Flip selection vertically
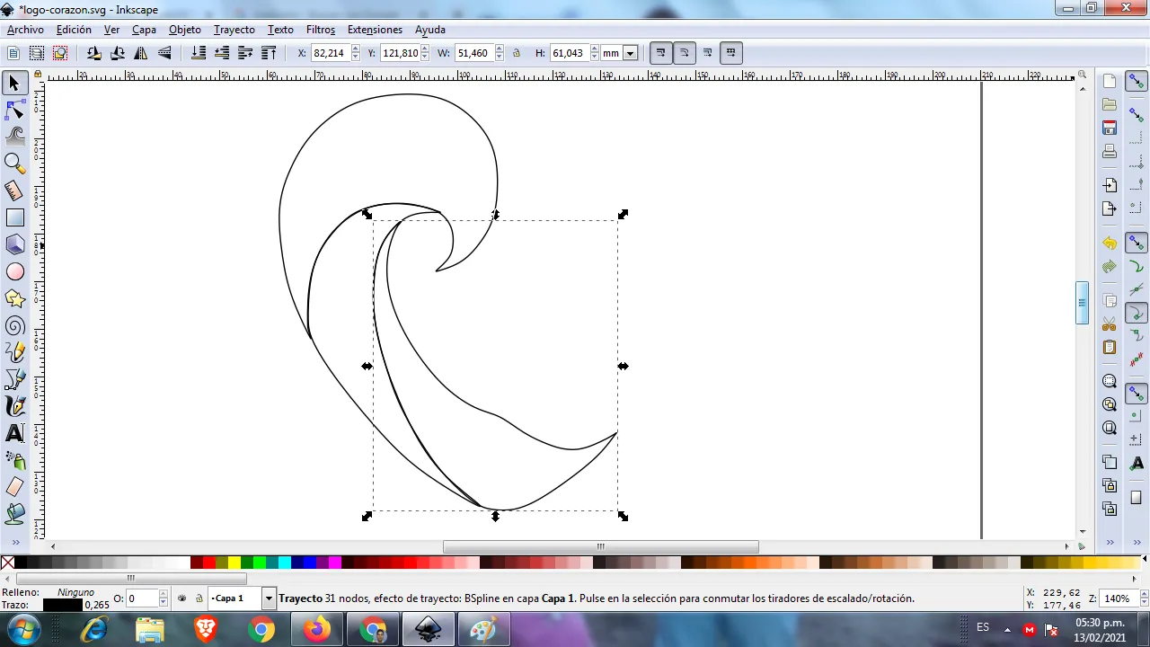The image size is (1150, 647). 164,53
